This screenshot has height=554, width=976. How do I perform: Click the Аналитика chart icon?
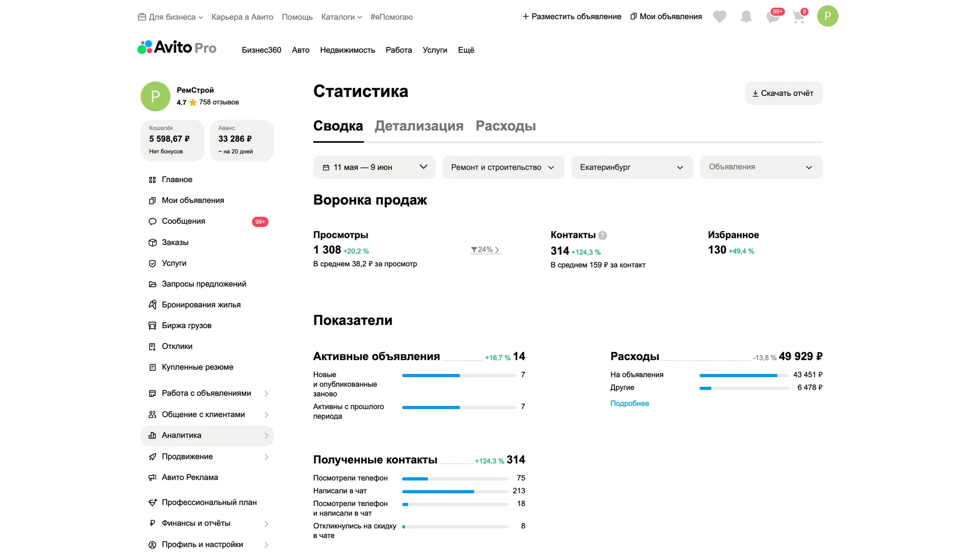(x=152, y=436)
